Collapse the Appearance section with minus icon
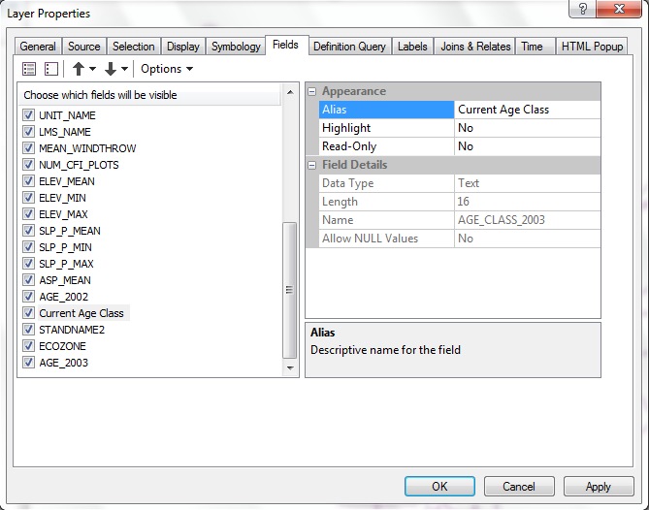 [x=312, y=91]
